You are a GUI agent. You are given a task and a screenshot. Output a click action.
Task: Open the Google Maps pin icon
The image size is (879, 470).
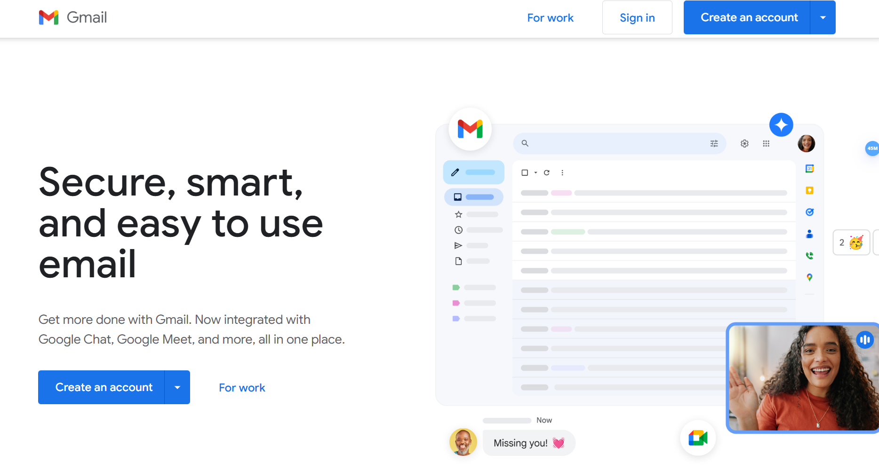pyautogui.click(x=809, y=277)
